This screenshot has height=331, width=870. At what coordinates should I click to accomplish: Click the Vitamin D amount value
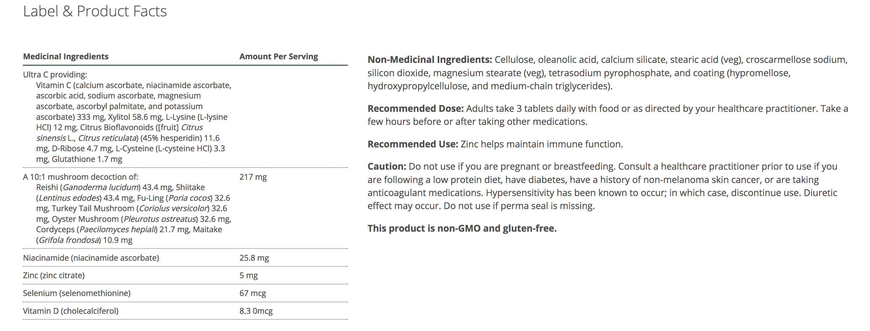coord(256,311)
